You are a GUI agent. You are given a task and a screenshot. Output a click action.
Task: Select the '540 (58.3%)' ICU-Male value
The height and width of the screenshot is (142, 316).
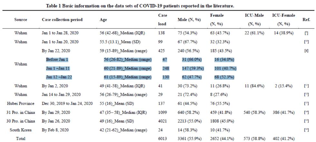coord(254,112)
